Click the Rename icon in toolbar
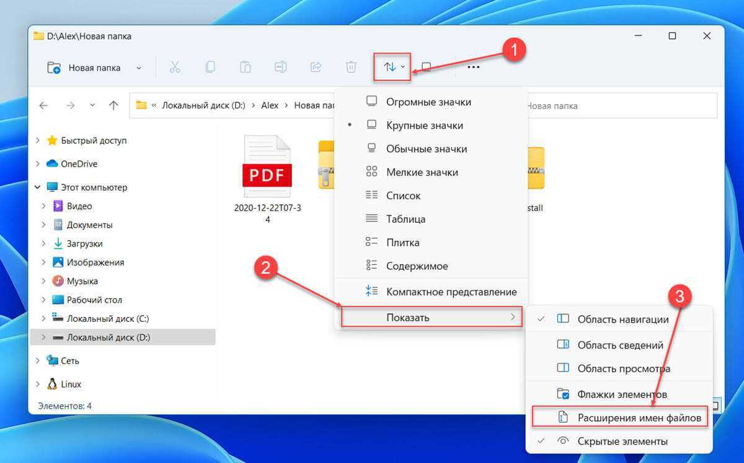744x463 pixels. coord(281,67)
